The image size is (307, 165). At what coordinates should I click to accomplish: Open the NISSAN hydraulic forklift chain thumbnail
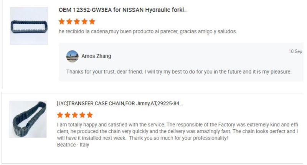click(x=29, y=26)
